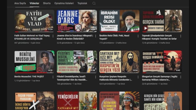Open options menu for Jeanne d'Arc video
The width and height of the screenshot is (196, 110).
(x=96, y=36)
